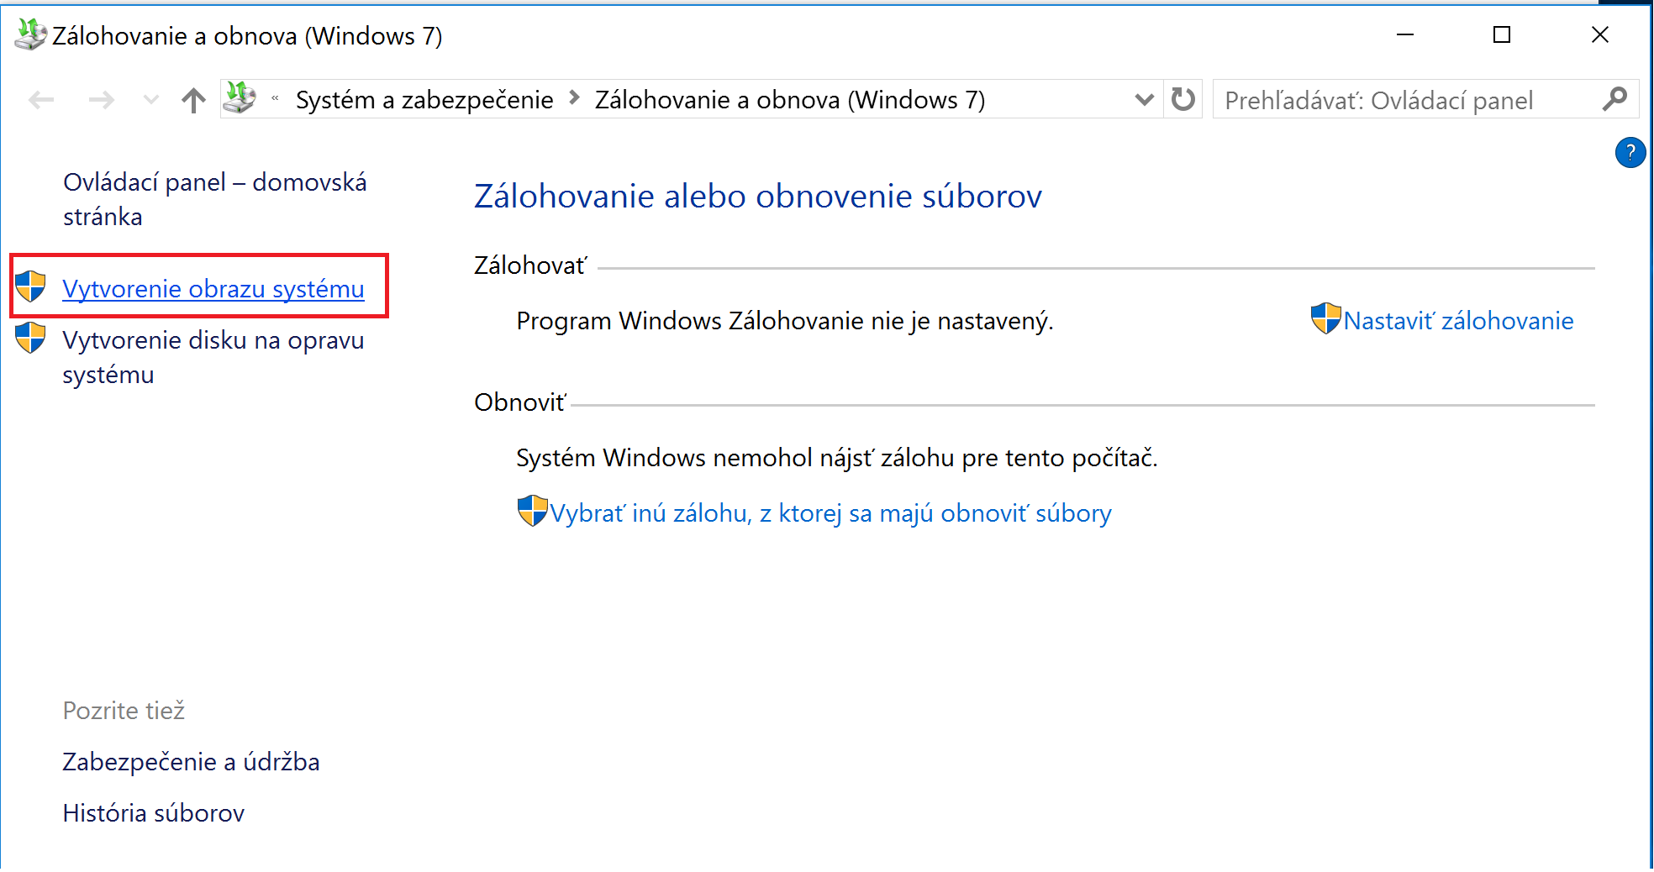Go up one level with up arrow

coord(193,101)
